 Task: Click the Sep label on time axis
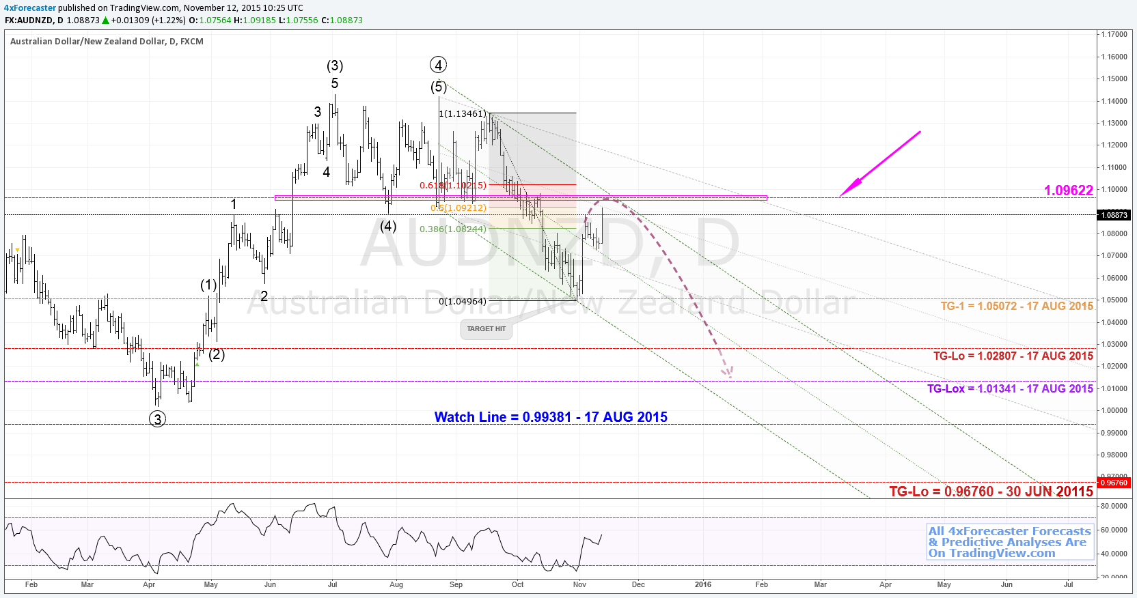coord(456,584)
